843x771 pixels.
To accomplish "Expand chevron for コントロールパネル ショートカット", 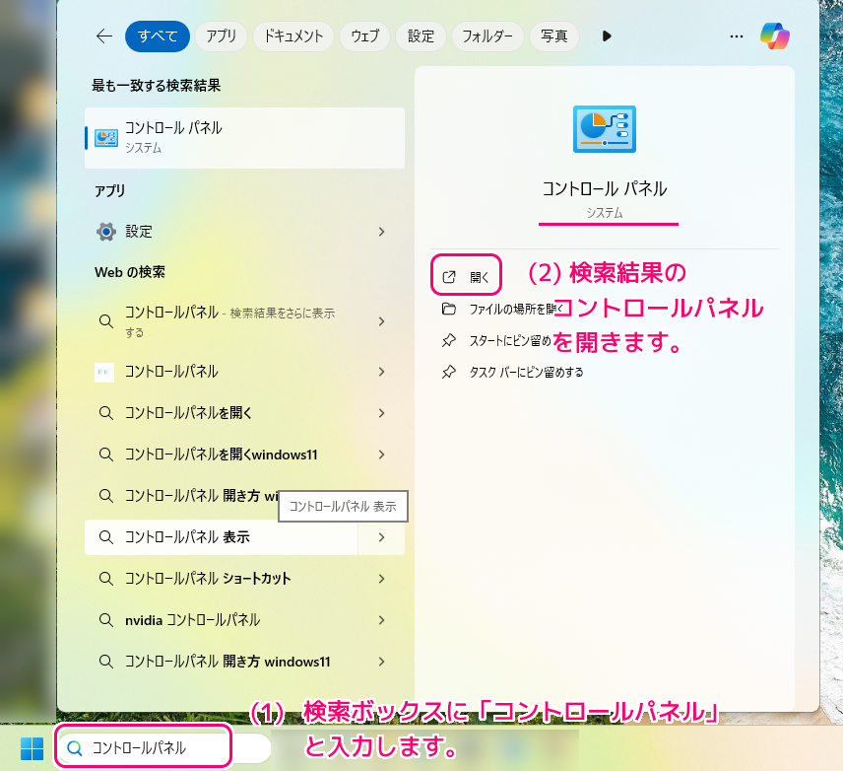I will pos(381,579).
